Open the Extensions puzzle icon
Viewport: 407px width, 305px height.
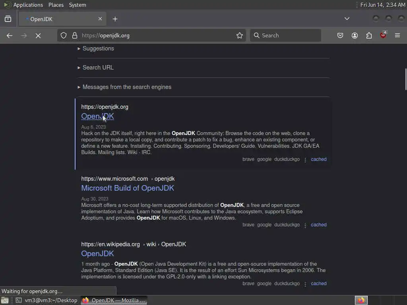pyautogui.click(x=369, y=35)
